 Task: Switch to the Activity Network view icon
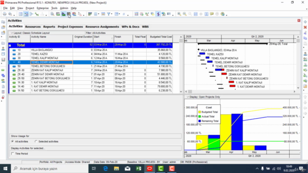31,14
